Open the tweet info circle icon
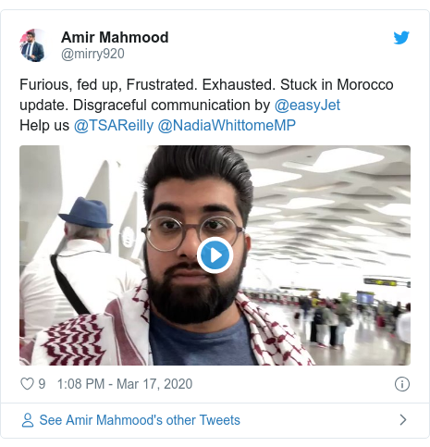 coord(402,384)
